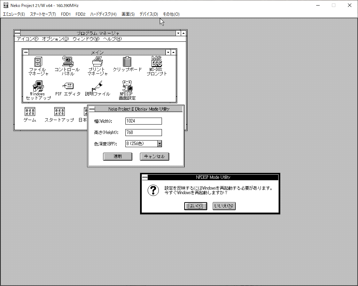The image size is (358, 286).
Task: Open Program Manager ウィンドウ(W) menu
Action: pos(86,39)
